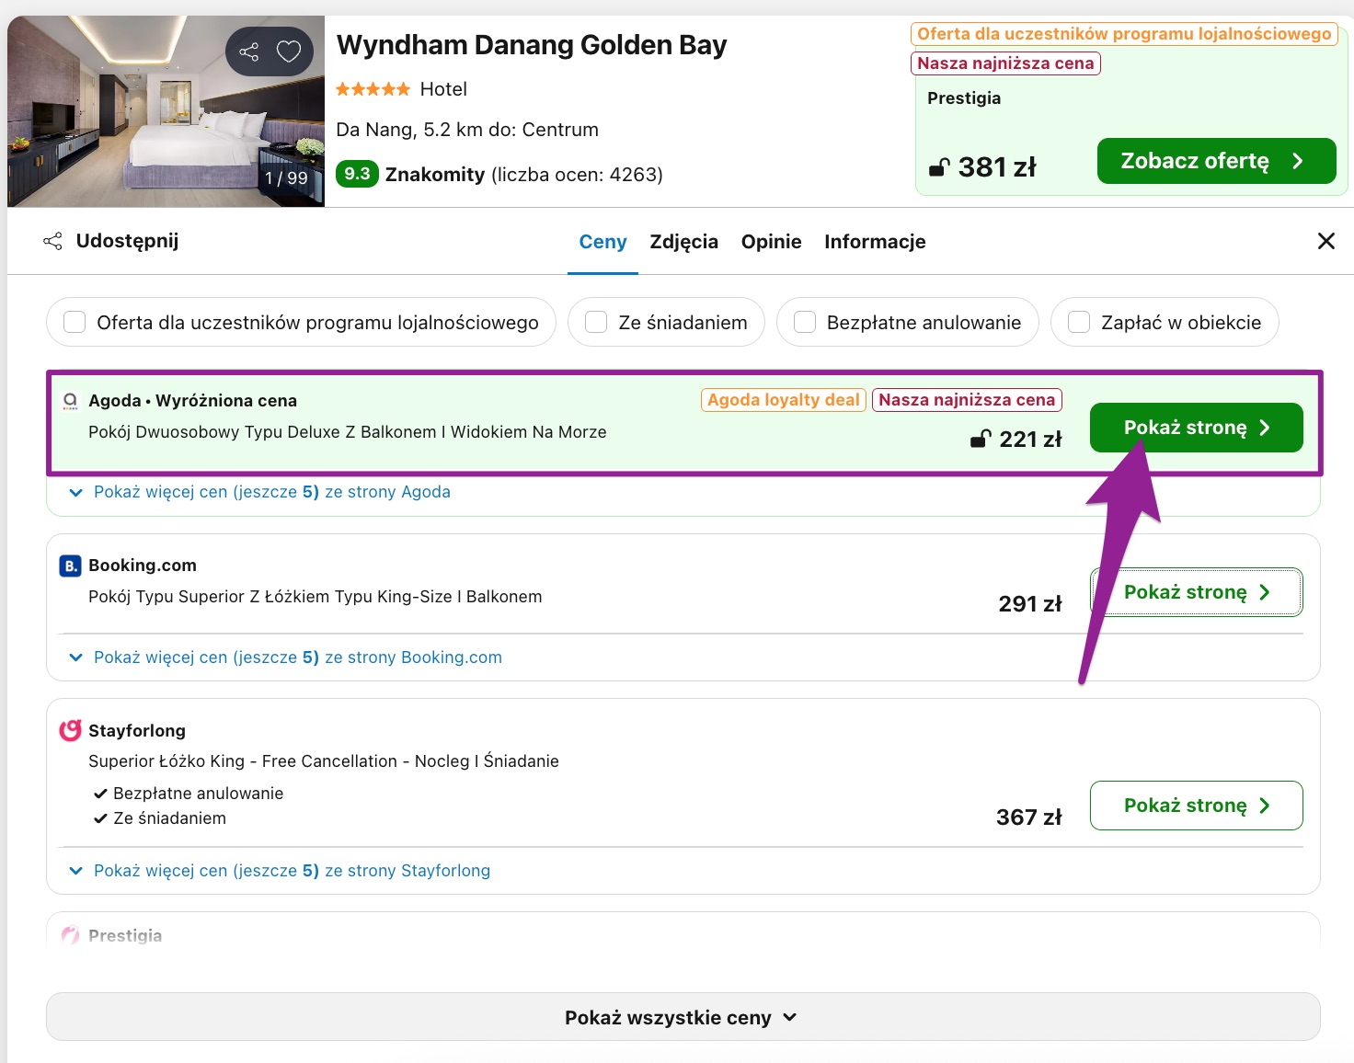Click the 291 zł Booking.com price

click(1030, 604)
